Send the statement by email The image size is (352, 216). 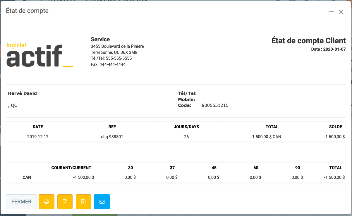(102, 202)
